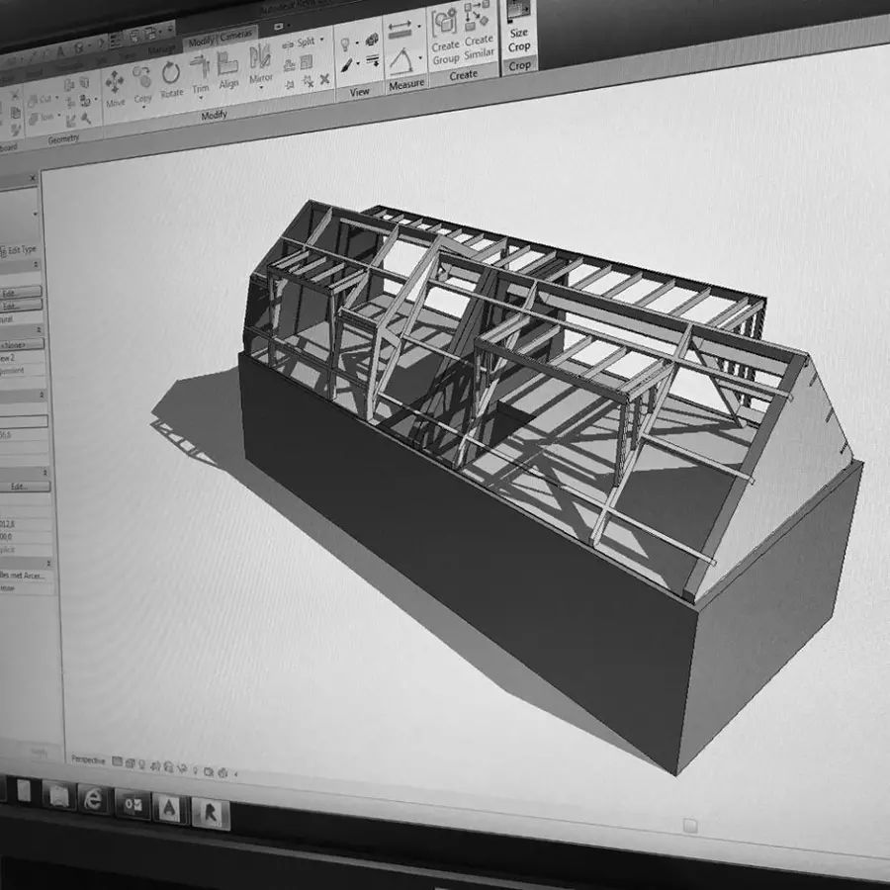This screenshot has height=890, width=890.
Task: Click the delete X icon in Modify panel
Action: 323,78
